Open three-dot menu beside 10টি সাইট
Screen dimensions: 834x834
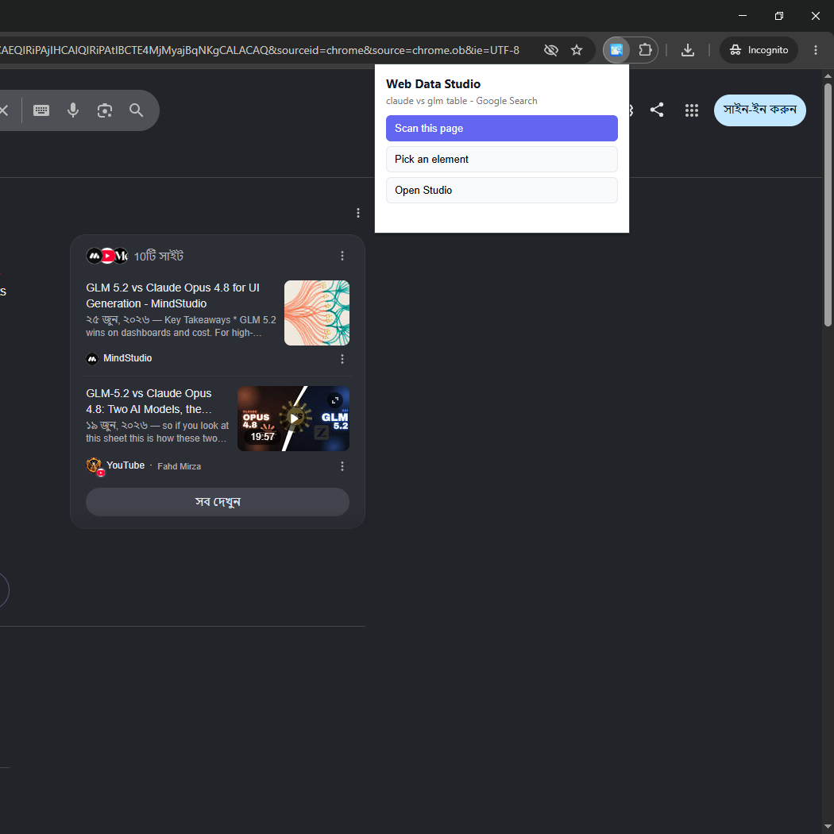342,256
